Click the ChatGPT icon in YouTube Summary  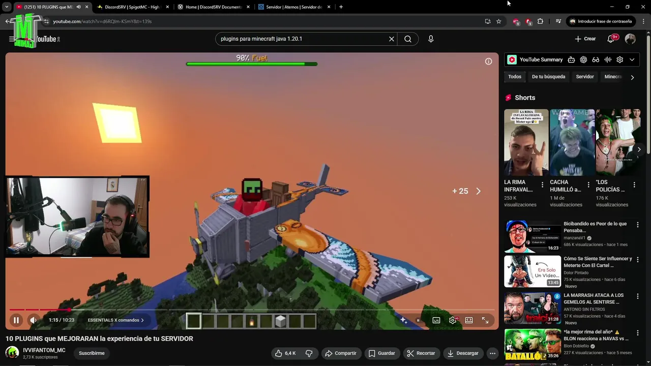point(583,59)
